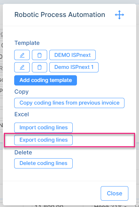Copy coding lines from previous invoice
Image resolution: width=139 pixels, height=207 pixels.
click(69, 103)
